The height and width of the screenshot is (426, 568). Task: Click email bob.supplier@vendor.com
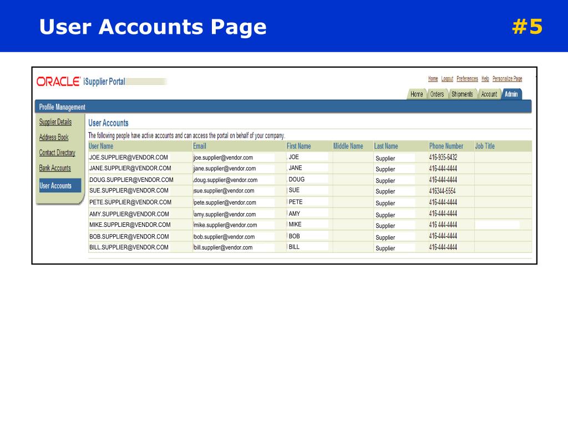pos(224,237)
